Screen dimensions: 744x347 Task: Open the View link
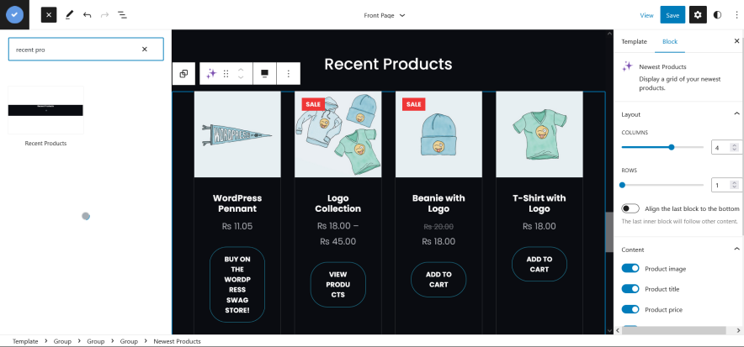tap(646, 15)
